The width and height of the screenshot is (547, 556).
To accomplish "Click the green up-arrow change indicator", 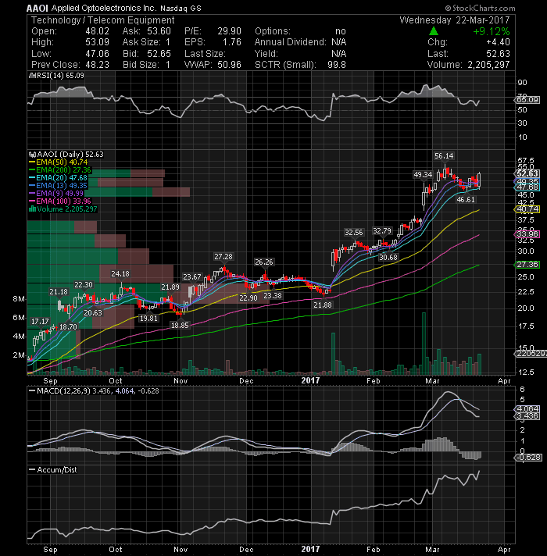I will click(x=434, y=31).
